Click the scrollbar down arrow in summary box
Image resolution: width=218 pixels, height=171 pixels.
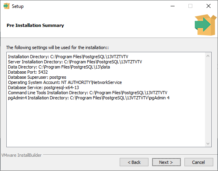[x=208, y=143]
